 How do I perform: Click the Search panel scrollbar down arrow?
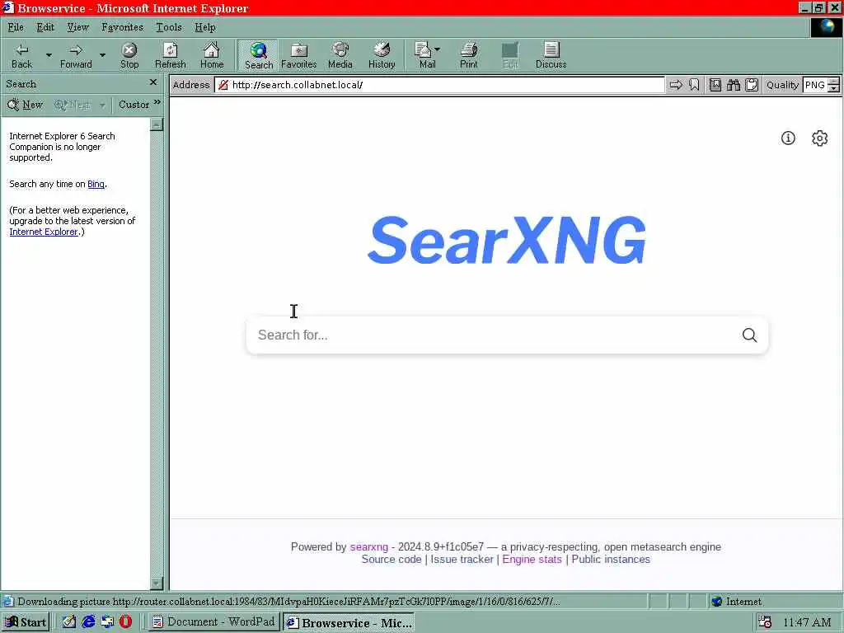click(x=157, y=583)
